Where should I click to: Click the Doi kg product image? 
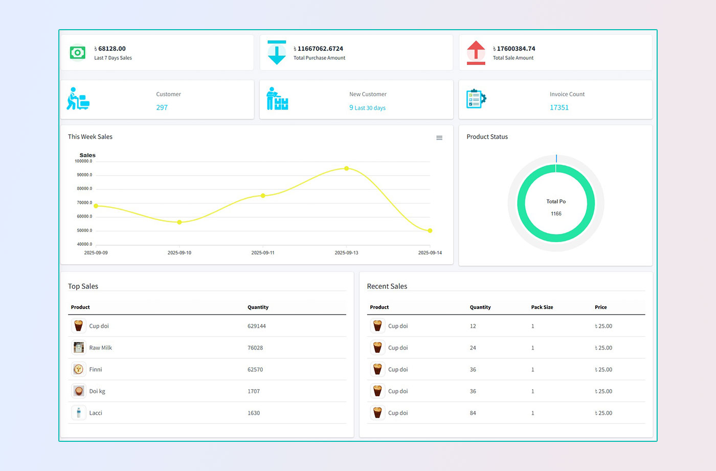79,391
